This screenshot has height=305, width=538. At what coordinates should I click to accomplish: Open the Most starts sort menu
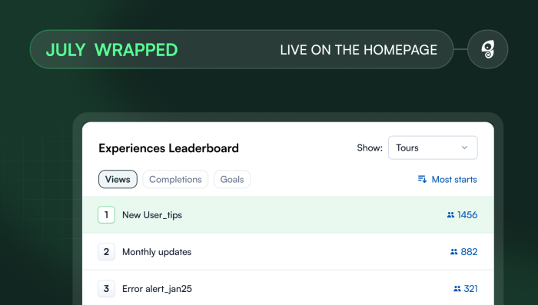[447, 179]
